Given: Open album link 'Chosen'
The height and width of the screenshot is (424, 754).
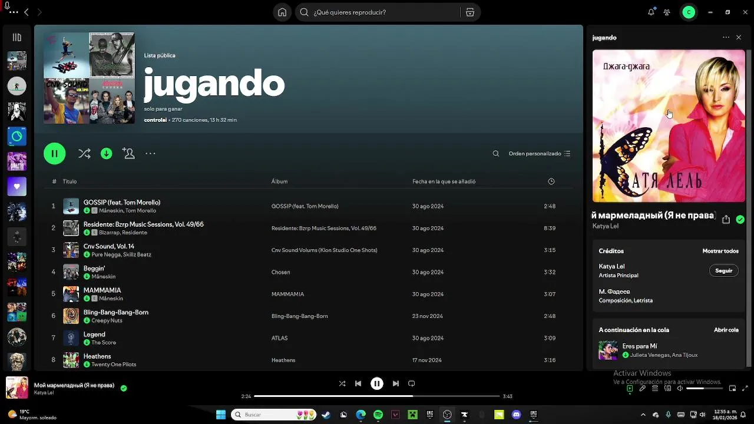Looking at the screenshot, I should tap(280, 272).
